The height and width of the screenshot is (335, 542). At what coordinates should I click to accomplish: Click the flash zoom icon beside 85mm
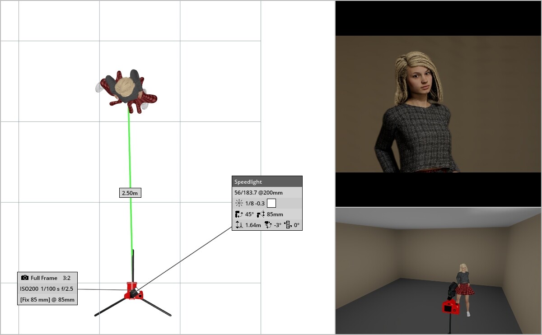click(x=261, y=214)
